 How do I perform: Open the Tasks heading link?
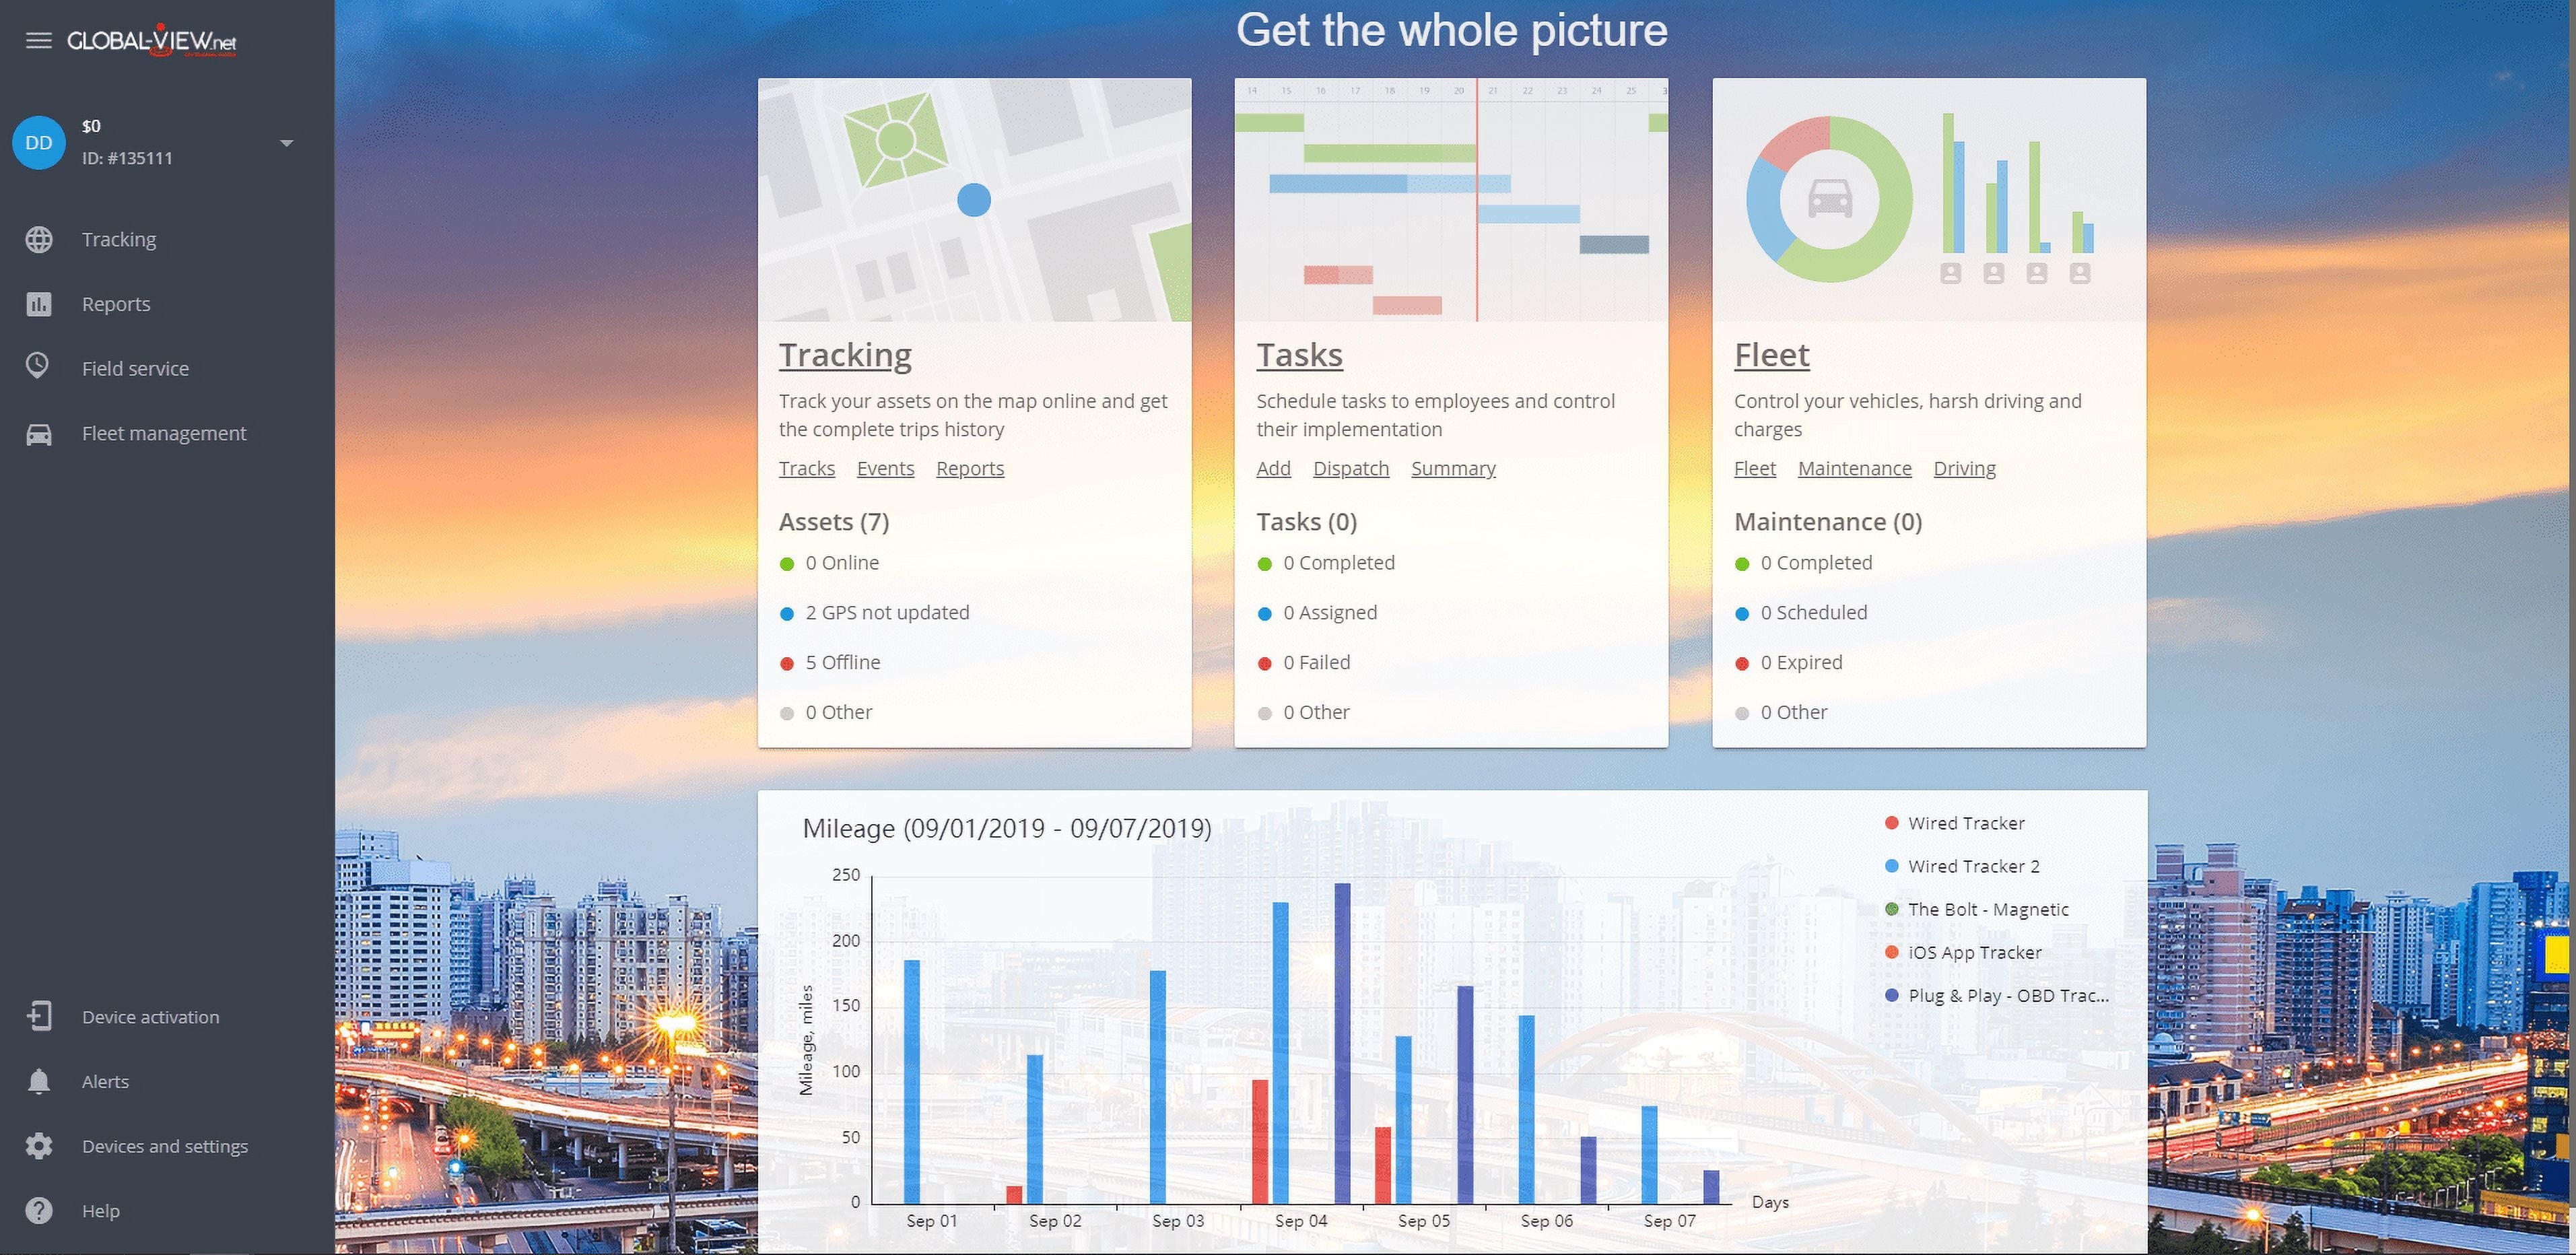pos(1299,355)
